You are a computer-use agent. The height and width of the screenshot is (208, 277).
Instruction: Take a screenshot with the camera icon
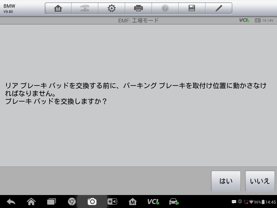[x=92, y=201]
